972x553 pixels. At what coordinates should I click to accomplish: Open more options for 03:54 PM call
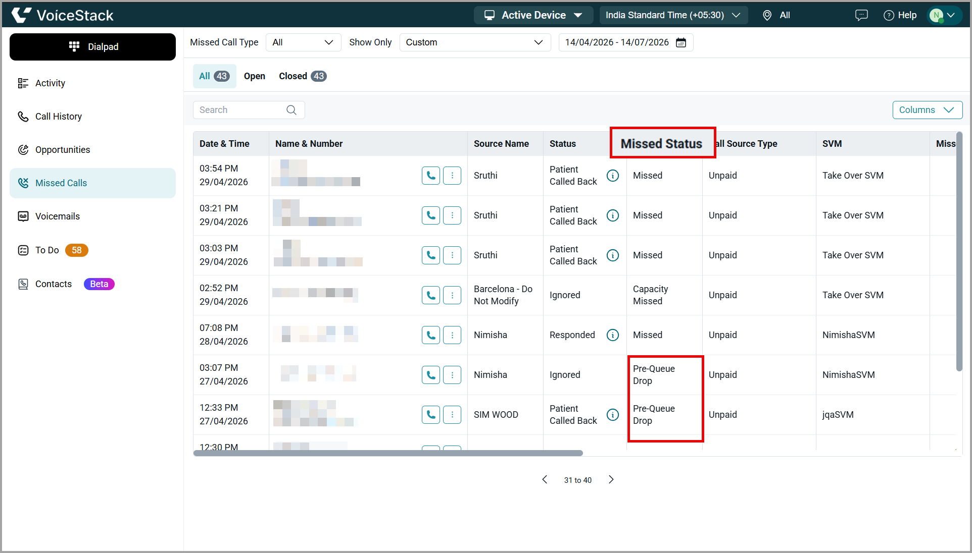(452, 176)
